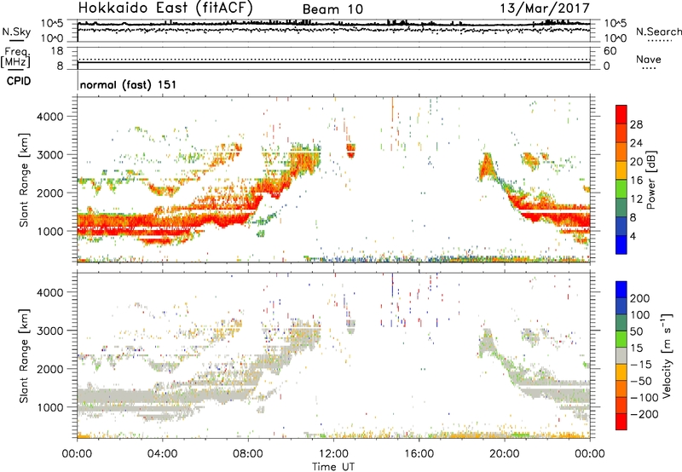Click the '08:00' time tick label

pyautogui.click(x=248, y=454)
